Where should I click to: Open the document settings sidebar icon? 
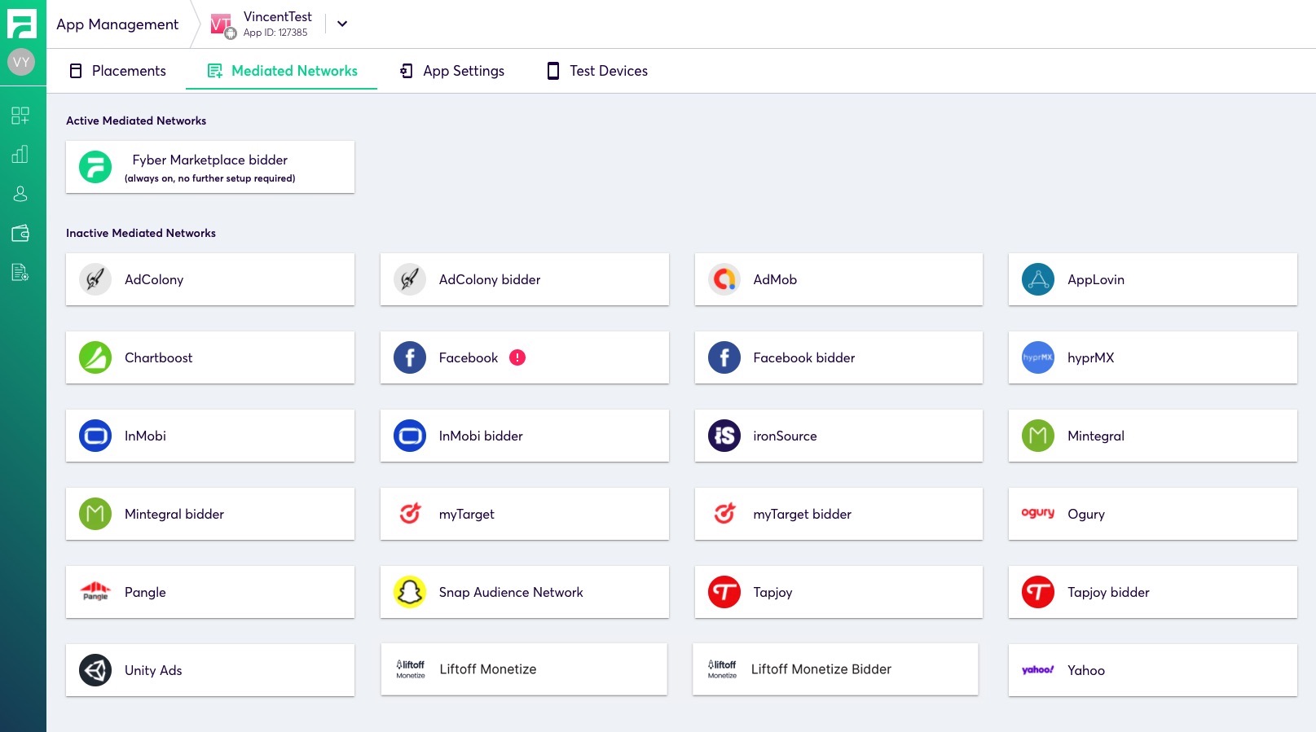20,272
